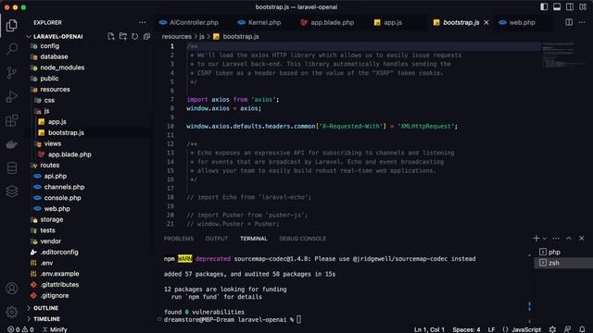Refresh the Explorer tree
The height and width of the screenshot is (333, 593).
[x=134, y=36]
